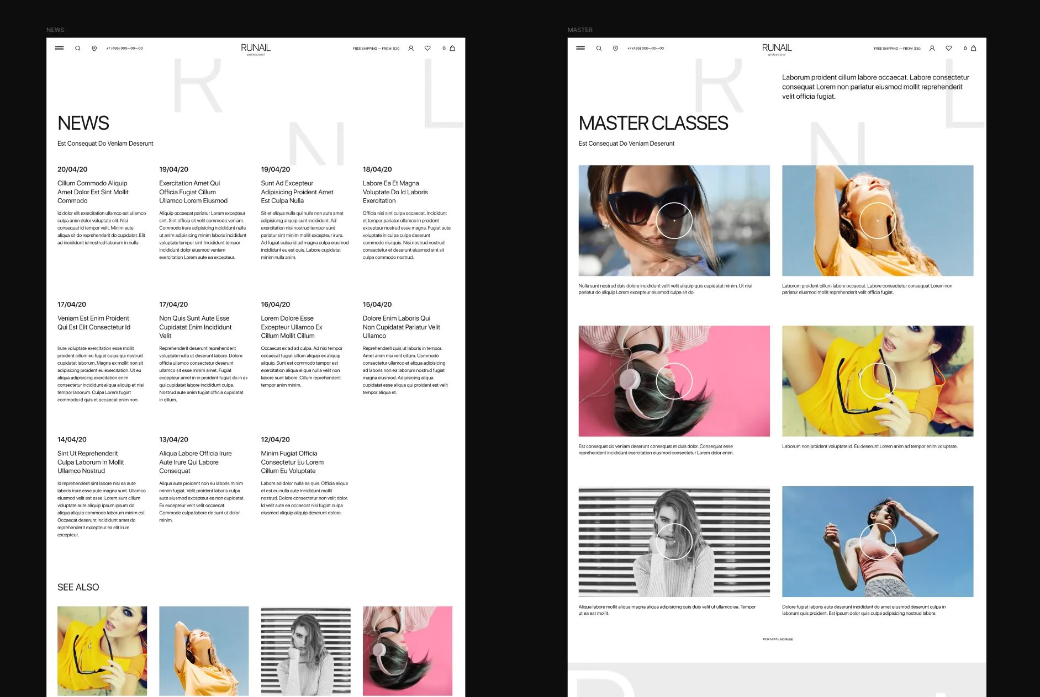Image resolution: width=1040 pixels, height=697 pixels.
Task: Play the sunglasses woman master class video
Action: tap(674, 221)
